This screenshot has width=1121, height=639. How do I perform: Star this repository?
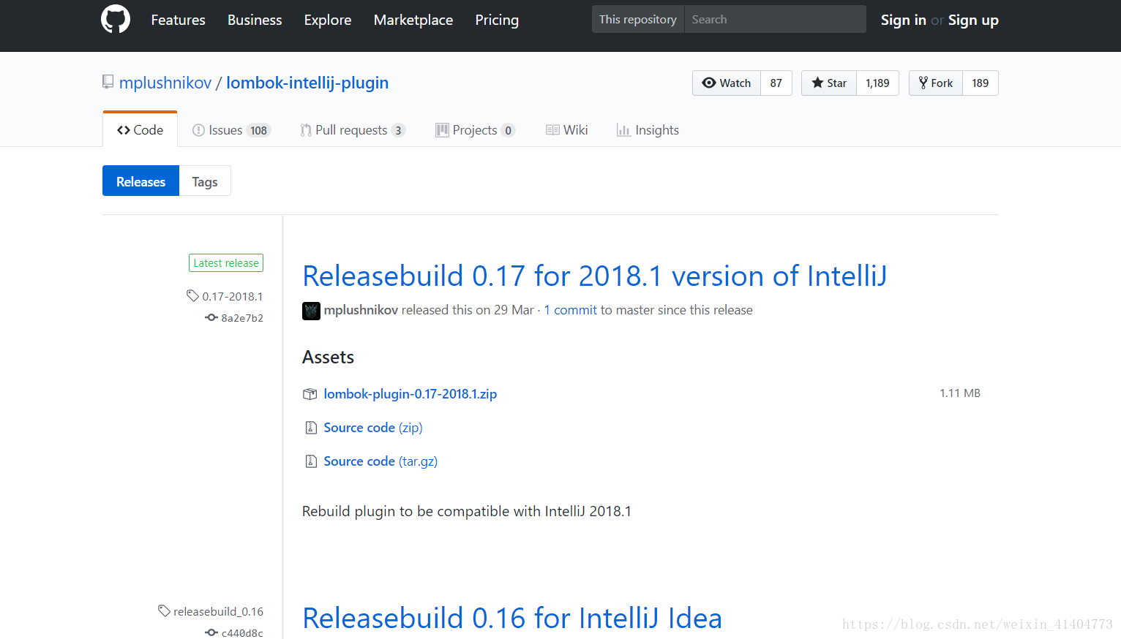click(x=829, y=83)
